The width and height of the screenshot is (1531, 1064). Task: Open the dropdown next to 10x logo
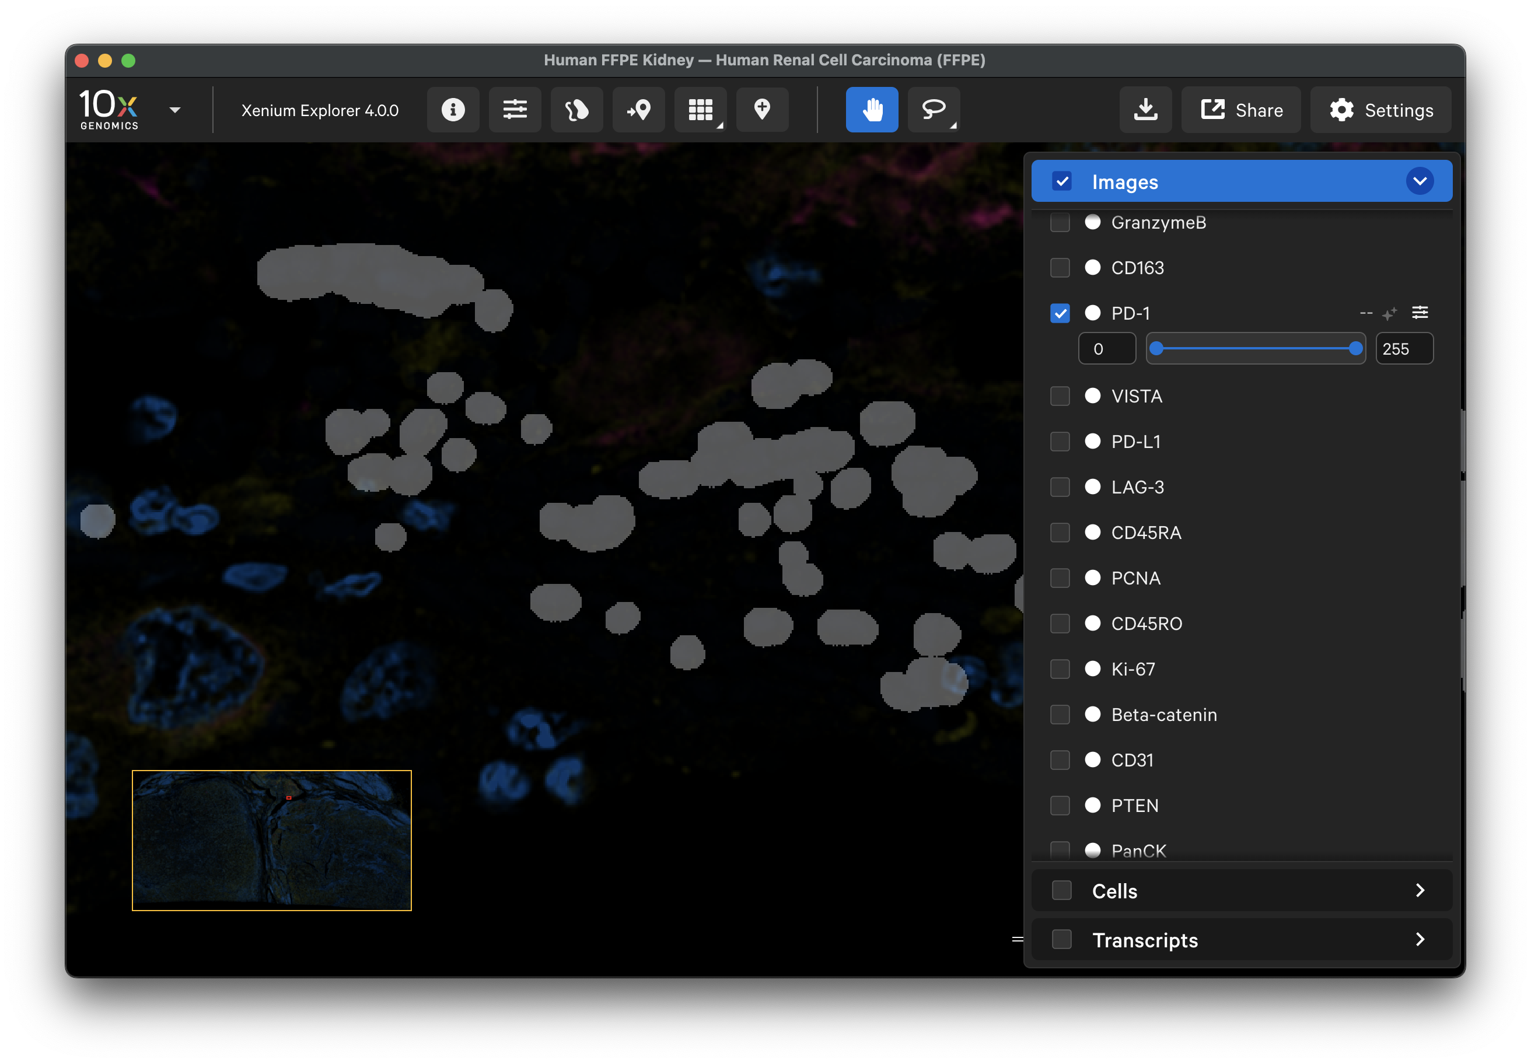pos(174,110)
